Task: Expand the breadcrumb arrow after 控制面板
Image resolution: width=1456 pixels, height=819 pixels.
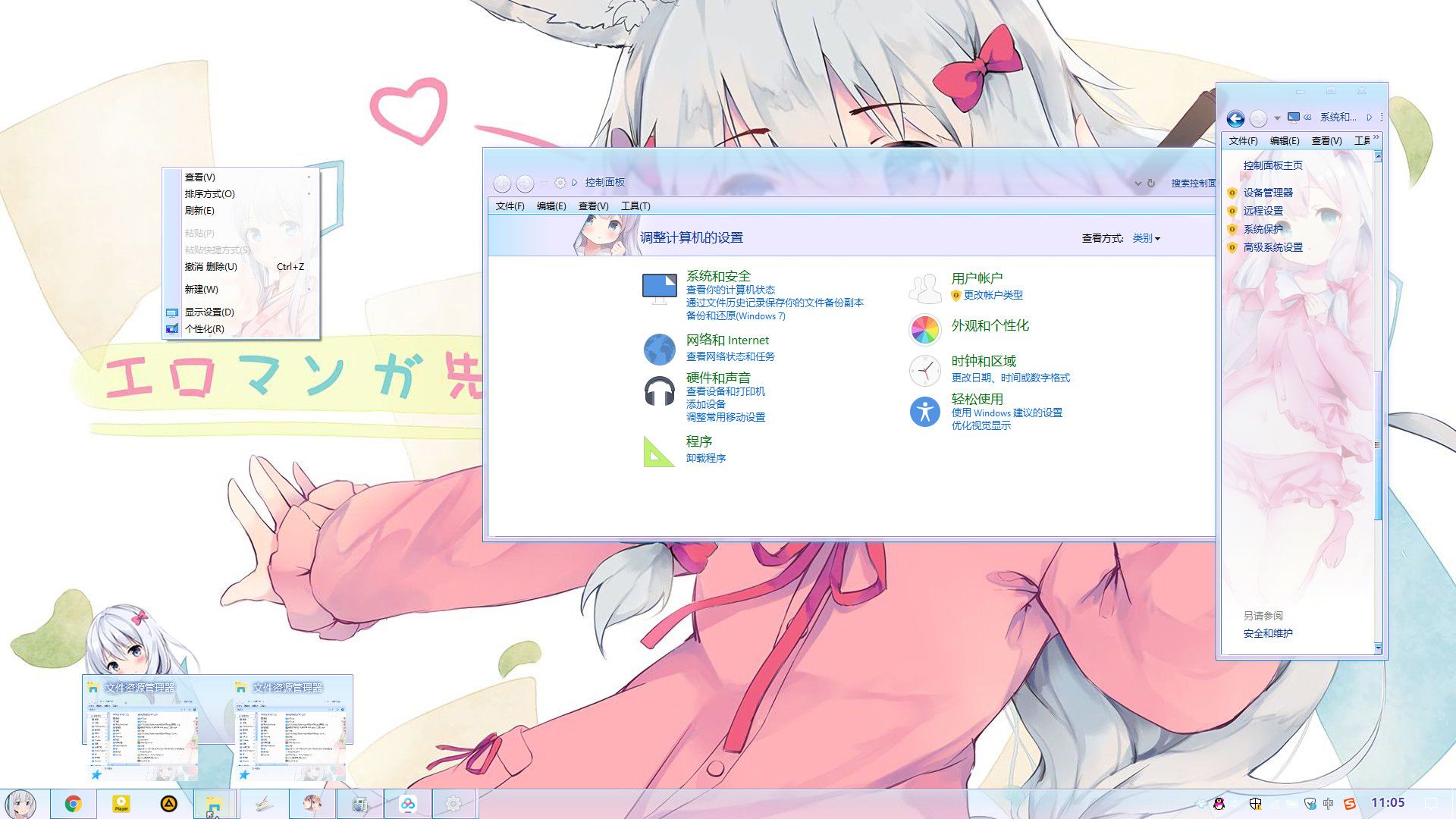Action: coord(575,183)
